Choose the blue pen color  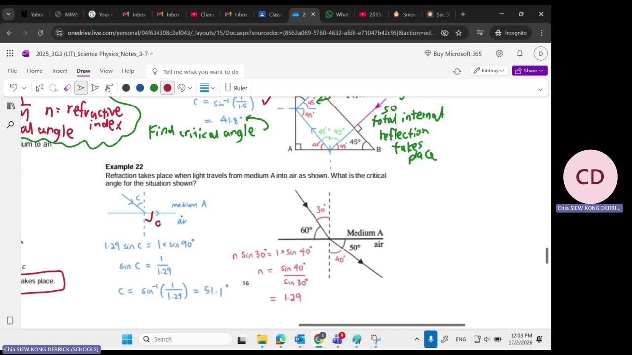tap(140, 88)
